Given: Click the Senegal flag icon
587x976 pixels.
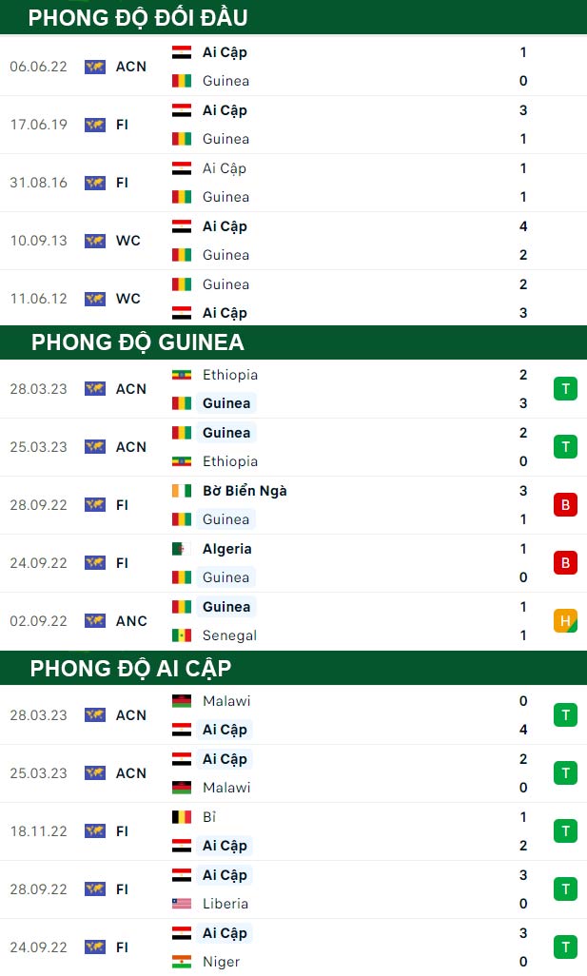Looking at the screenshot, I should tap(182, 635).
